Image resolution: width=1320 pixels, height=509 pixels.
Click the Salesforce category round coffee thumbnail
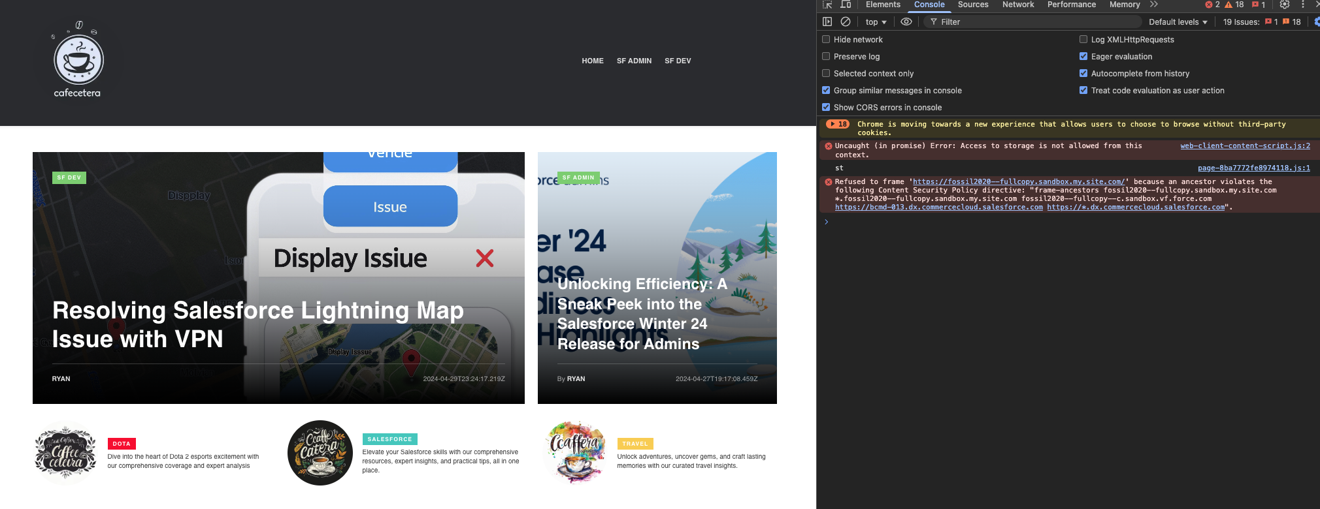tap(320, 453)
